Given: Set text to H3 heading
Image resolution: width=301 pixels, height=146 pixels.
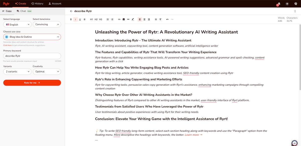Looking at the screenshot, I should click(101, 19).
